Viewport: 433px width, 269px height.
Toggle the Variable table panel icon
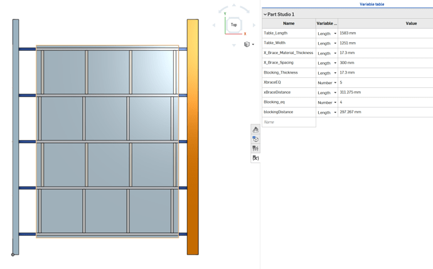point(255,158)
